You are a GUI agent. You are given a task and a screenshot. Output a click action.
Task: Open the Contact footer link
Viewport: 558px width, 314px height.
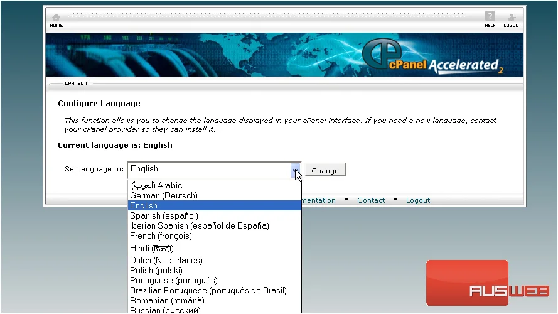[x=371, y=200]
